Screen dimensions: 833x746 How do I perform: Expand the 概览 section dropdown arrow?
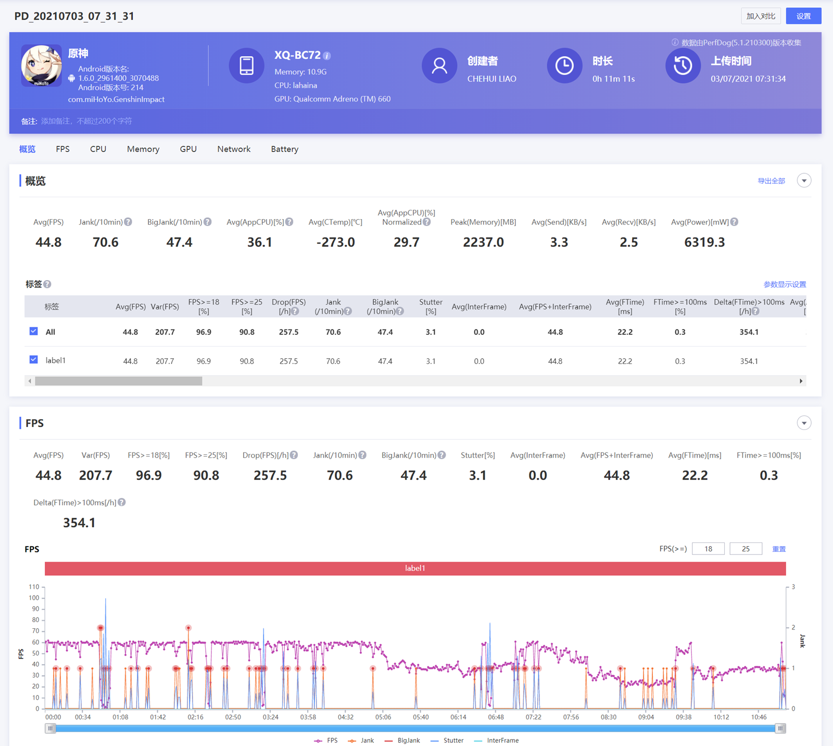pos(804,181)
